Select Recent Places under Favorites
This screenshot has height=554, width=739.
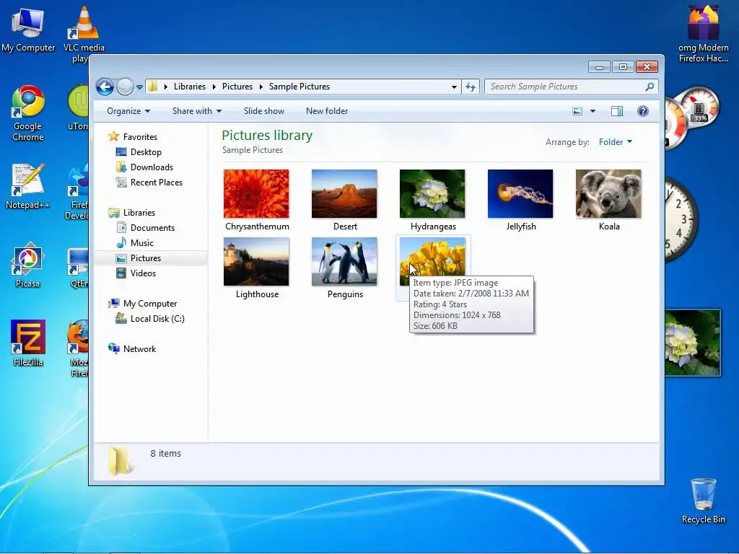point(156,183)
